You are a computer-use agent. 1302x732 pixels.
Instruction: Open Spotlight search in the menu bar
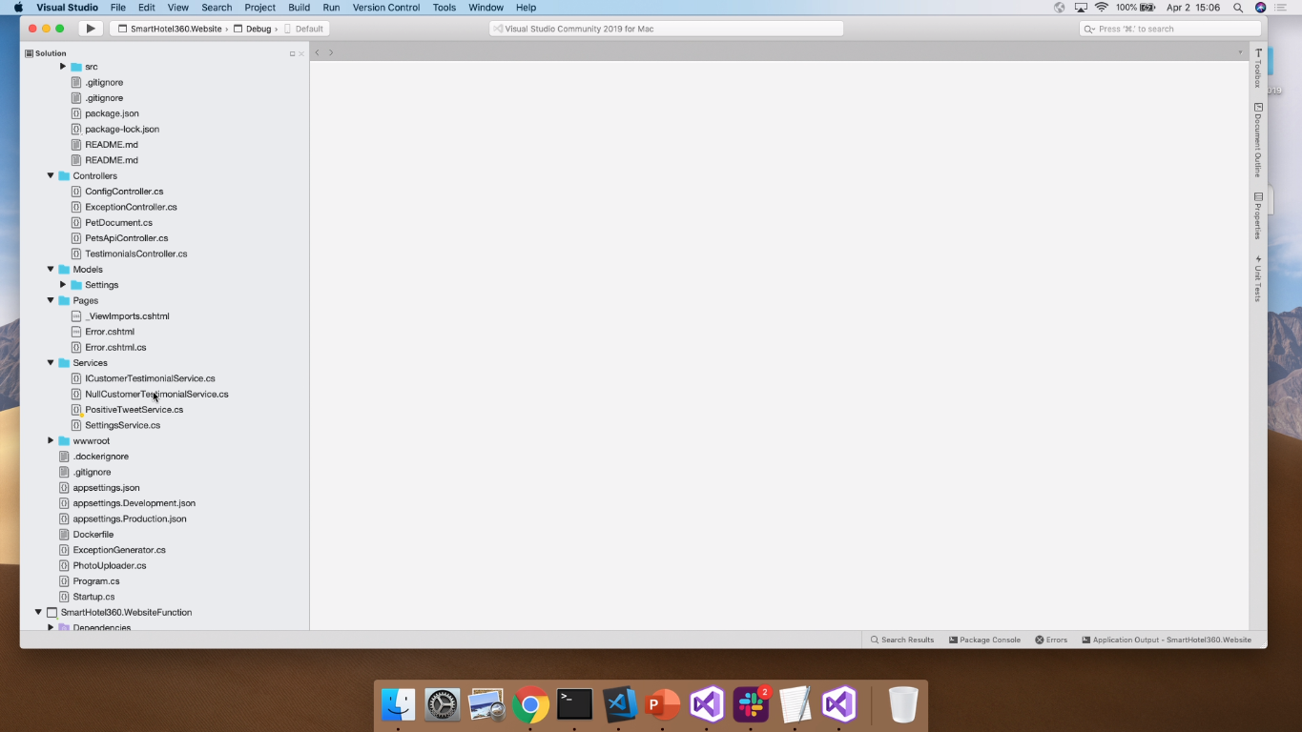point(1238,8)
